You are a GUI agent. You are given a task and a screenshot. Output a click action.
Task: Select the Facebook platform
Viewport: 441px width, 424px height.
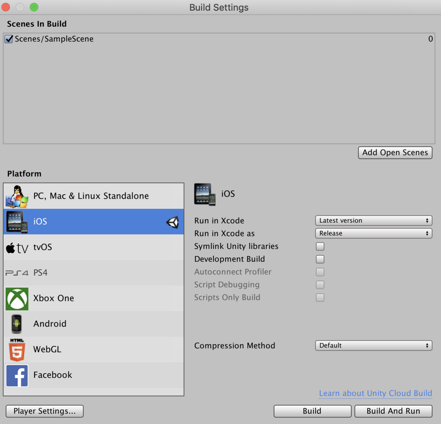(94, 375)
